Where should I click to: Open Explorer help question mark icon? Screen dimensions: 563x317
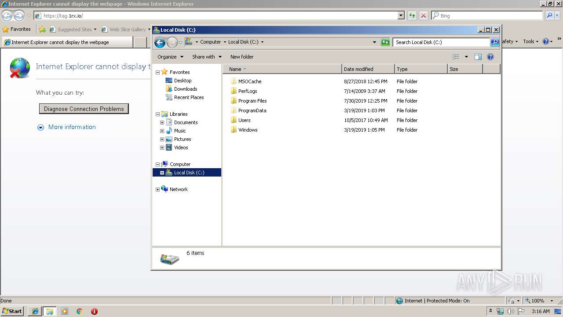pyautogui.click(x=490, y=57)
